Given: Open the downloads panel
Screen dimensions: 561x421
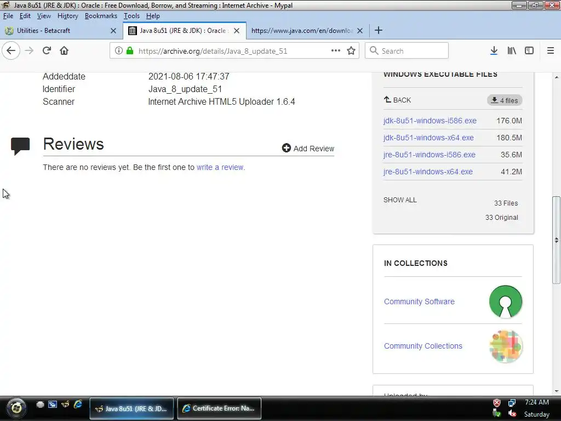Looking at the screenshot, I should click(x=494, y=50).
